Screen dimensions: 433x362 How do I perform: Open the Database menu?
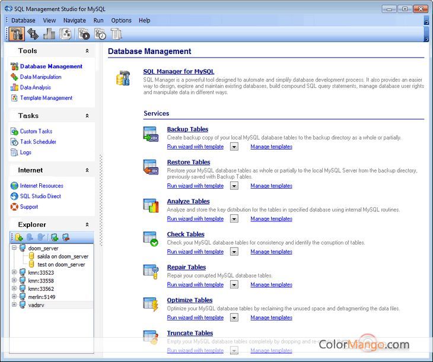click(23, 20)
